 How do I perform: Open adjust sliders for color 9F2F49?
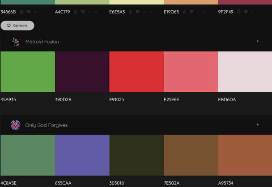[246, 12]
